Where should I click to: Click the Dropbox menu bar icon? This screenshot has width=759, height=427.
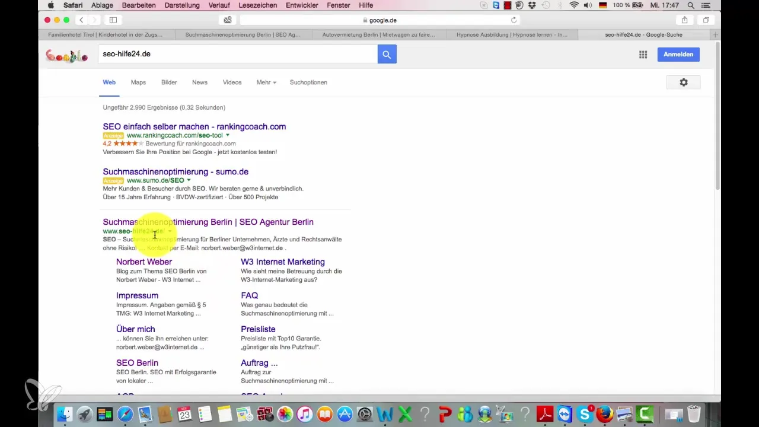[532, 5]
